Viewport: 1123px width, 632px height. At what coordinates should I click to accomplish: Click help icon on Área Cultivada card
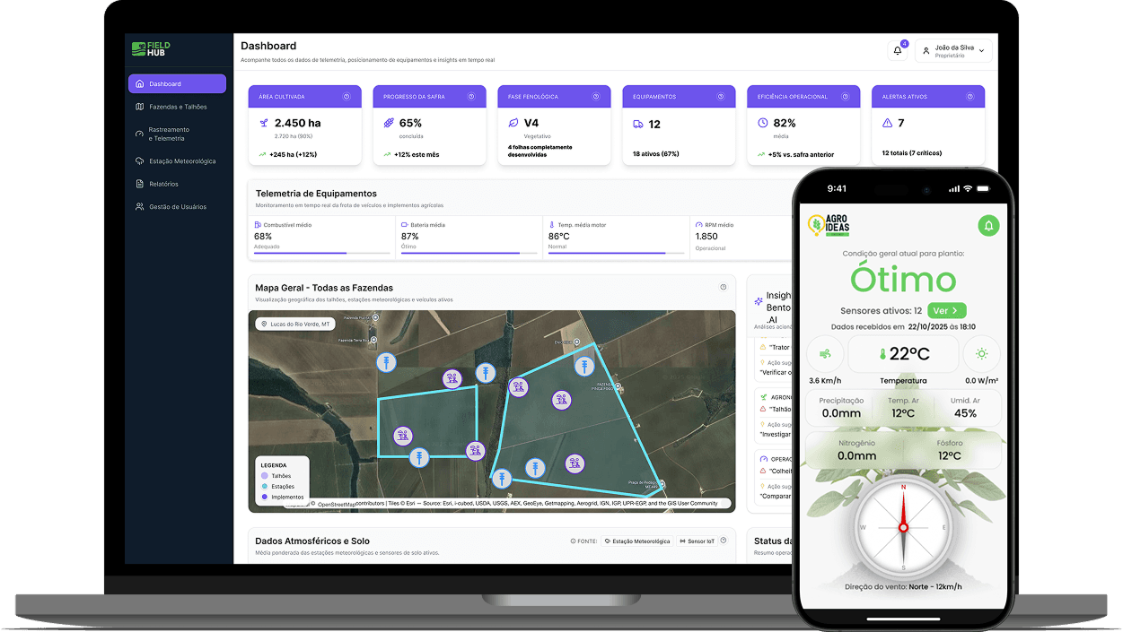coord(347,97)
